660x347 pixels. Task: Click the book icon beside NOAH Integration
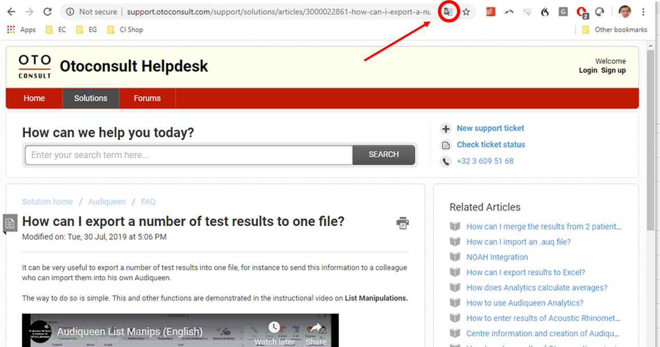[455, 257]
